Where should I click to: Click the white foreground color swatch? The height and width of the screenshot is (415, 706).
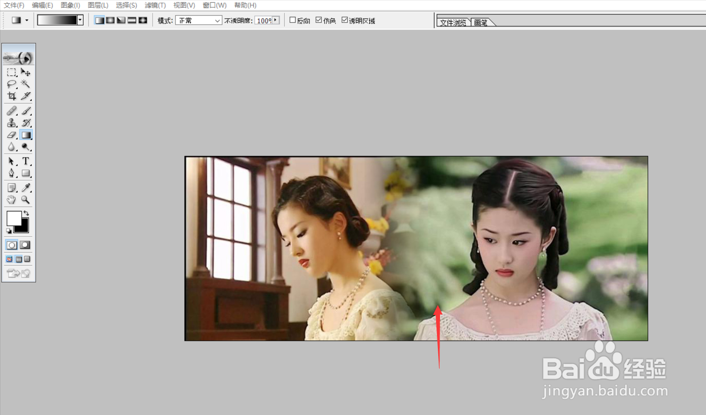[x=13, y=218]
